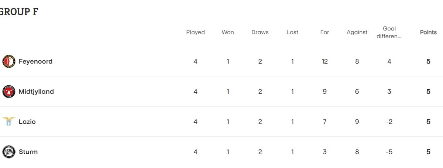Select the Sturm team name
The height and width of the screenshot is (168, 443).
tap(28, 152)
